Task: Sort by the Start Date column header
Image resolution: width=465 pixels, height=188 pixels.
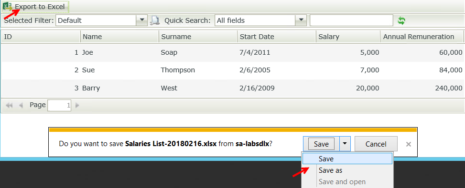Action: click(x=276, y=37)
